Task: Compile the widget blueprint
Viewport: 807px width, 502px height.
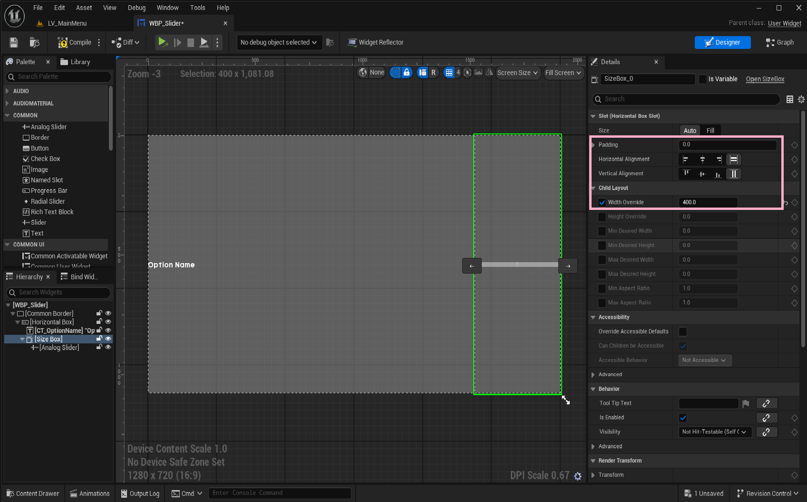Action: point(75,42)
